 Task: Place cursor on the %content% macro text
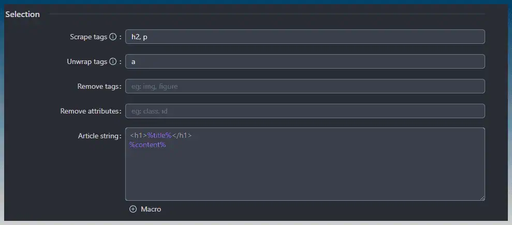click(x=148, y=145)
